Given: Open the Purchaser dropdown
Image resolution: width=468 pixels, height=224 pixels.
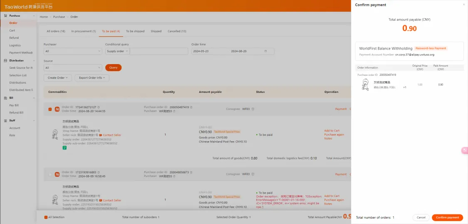Looking at the screenshot, I should coord(73,51).
